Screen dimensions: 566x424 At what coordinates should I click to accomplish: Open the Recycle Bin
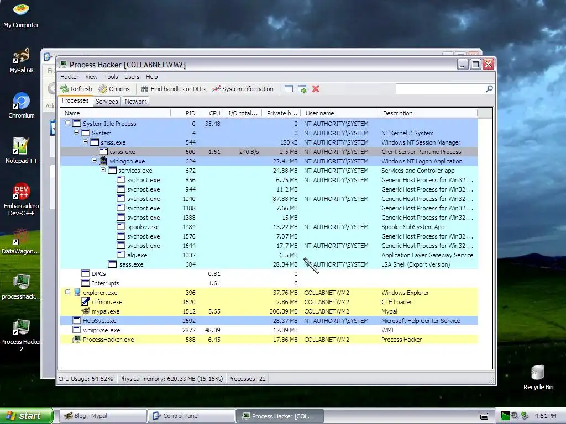(538, 377)
